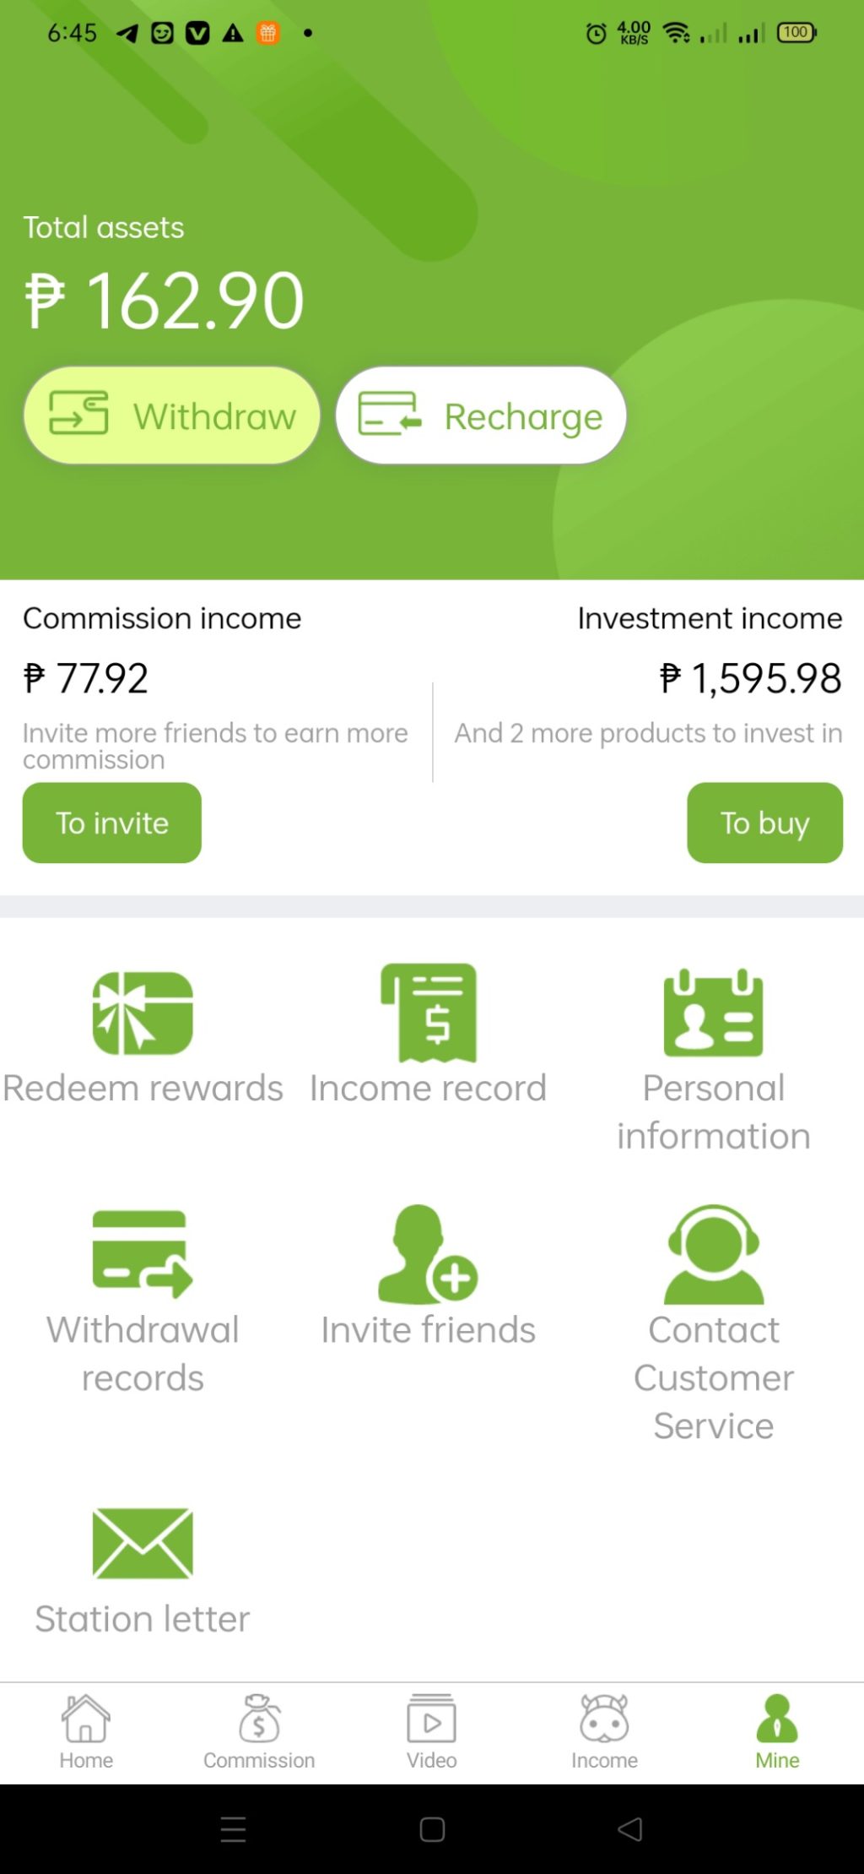Tap the Total assets amount

pyautogui.click(x=165, y=301)
